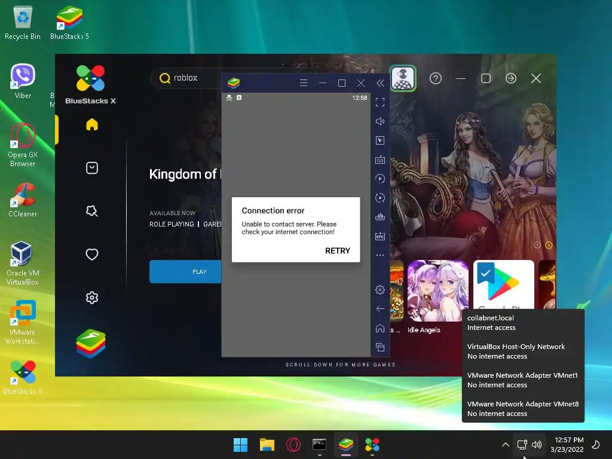Open the Favorites heart icon in sidebar

click(91, 255)
